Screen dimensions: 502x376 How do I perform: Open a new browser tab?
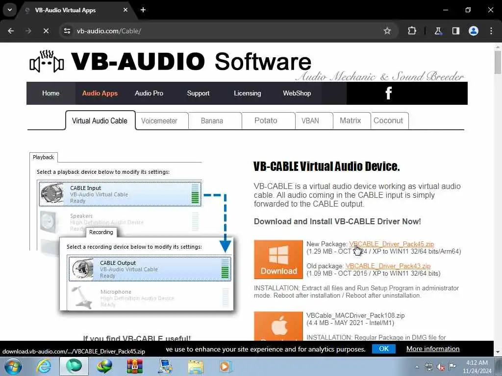coord(143,10)
